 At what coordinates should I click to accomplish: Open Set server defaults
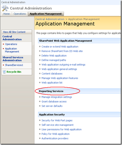(x=52, y=106)
